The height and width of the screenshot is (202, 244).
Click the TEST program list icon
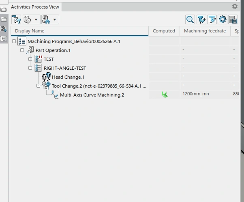coord(38,59)
